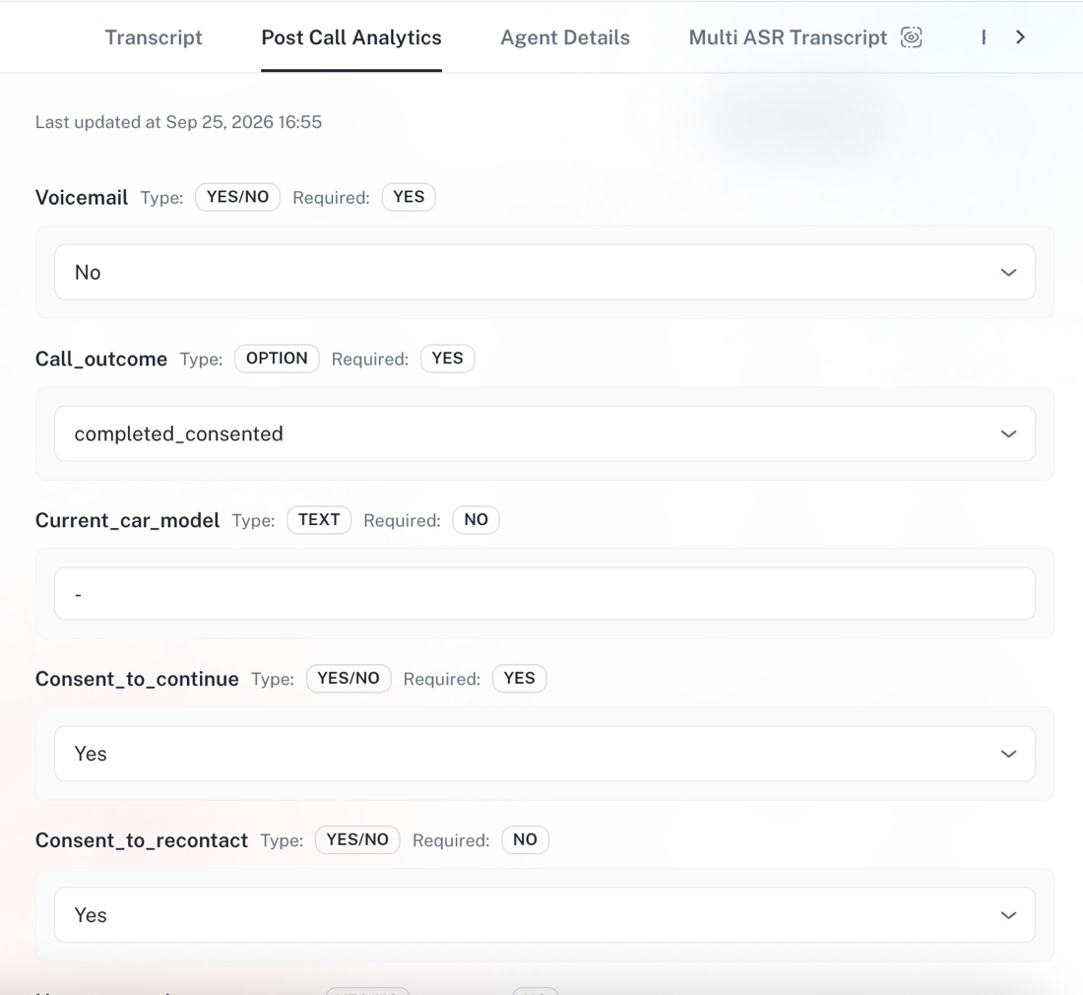
Task: Click the Last updated at timestamp text
Action: click(179, 122)
